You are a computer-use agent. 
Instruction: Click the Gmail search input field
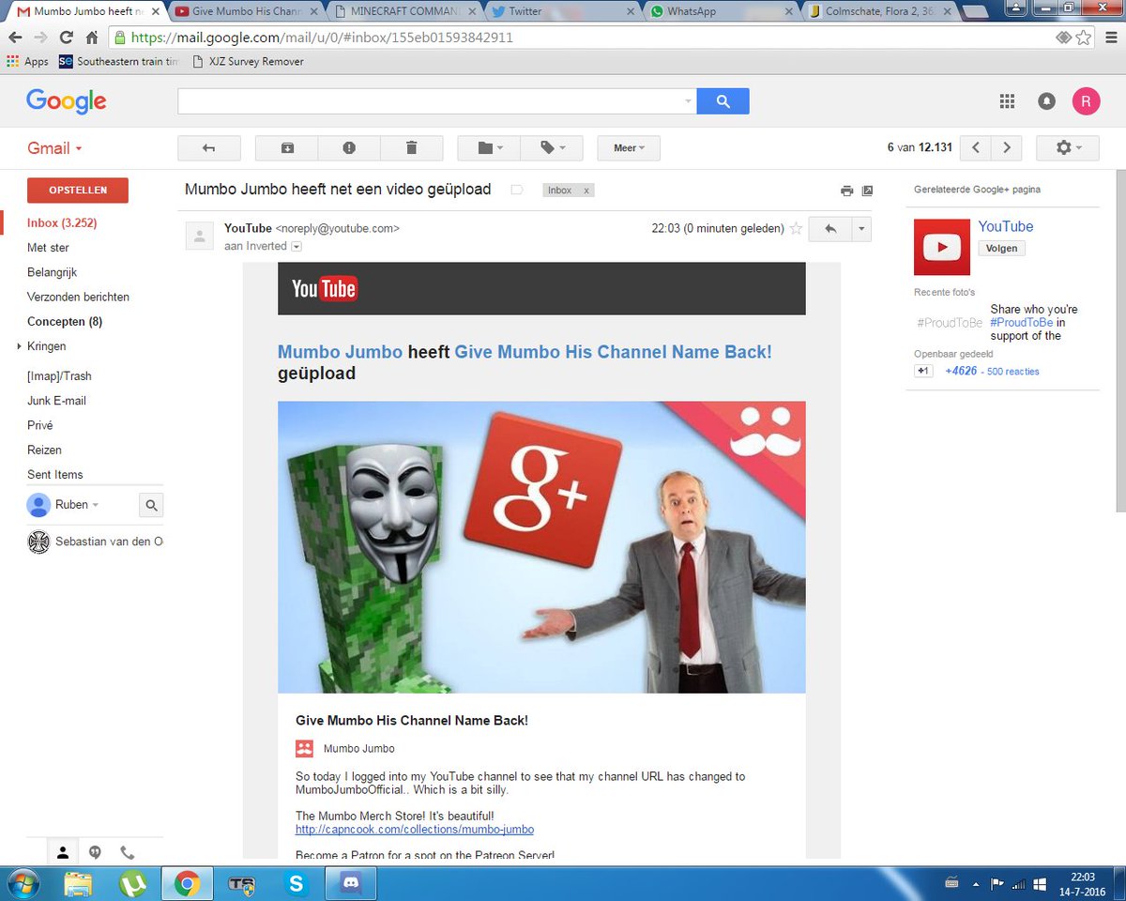437,101
